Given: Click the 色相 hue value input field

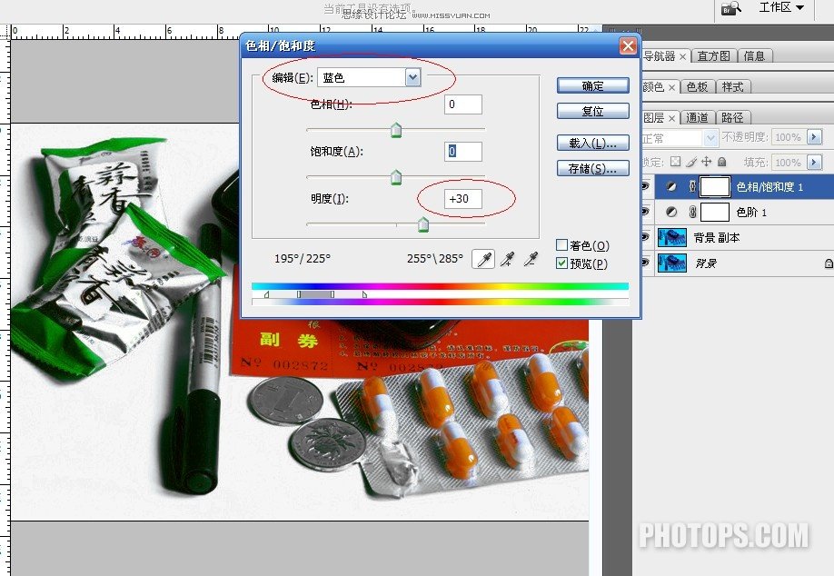Looking at the screenshot, I should pyautogui.click(x=463, y=104).
